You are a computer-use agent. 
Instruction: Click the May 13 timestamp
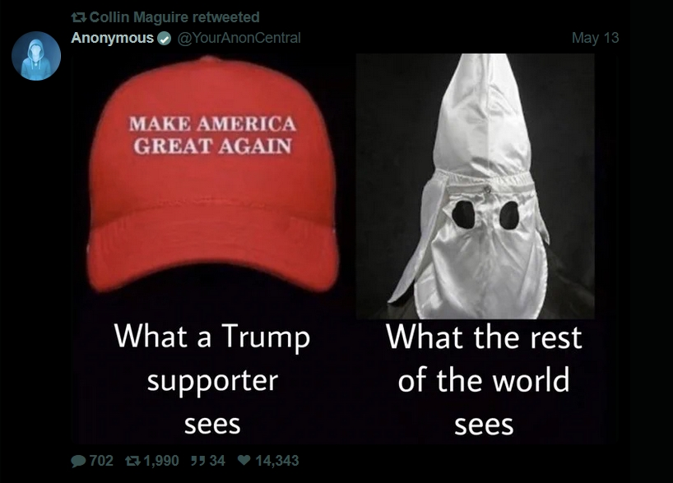click(x=596, y=38)
